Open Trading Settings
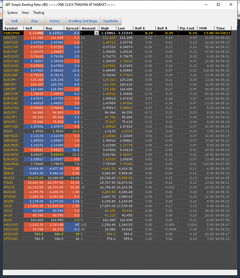240x278 pixels. coord(83,21)
